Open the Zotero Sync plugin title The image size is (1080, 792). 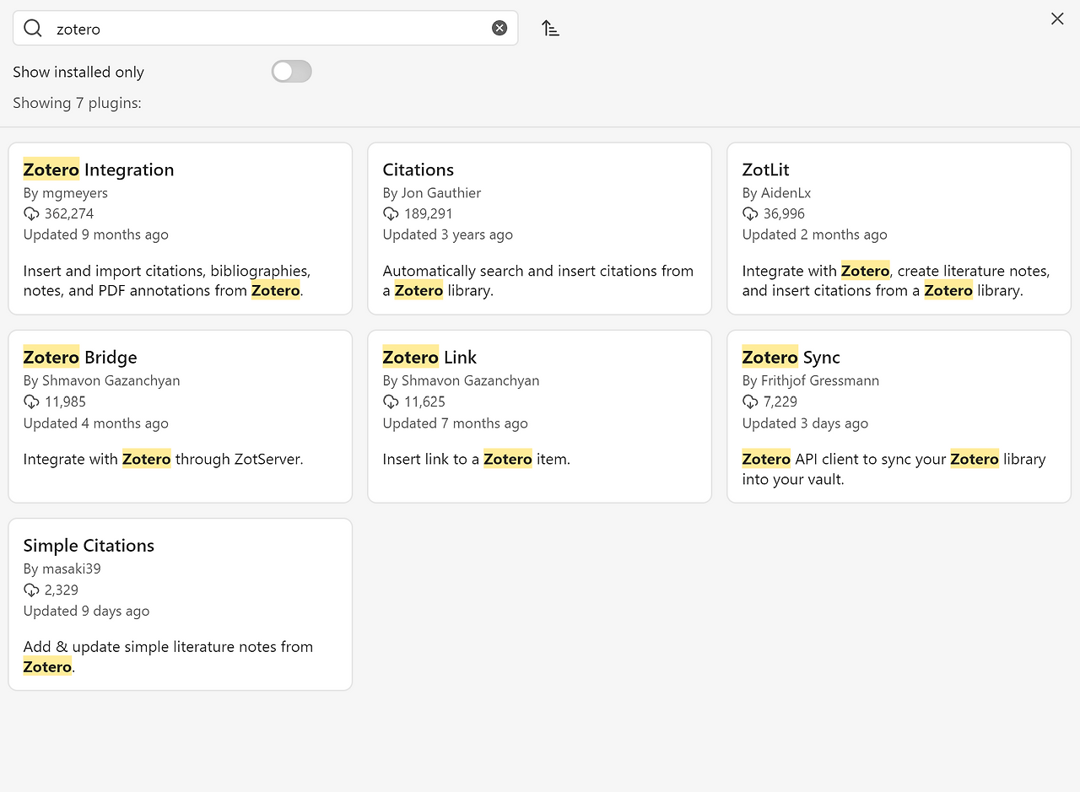791,358
